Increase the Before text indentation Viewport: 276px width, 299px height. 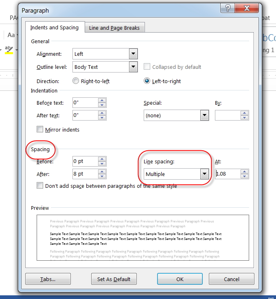(x=102, y=100)
